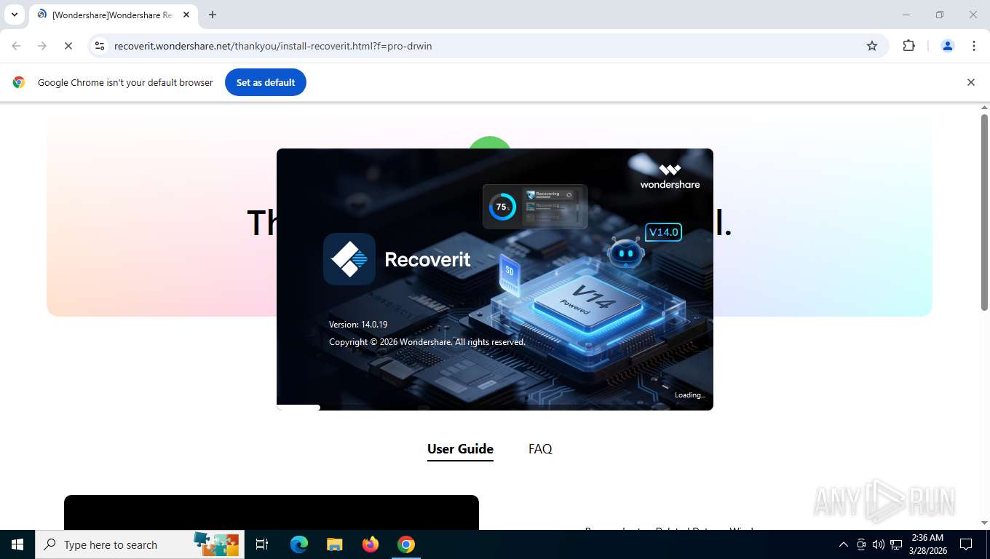Open the Chrome extensions puzzle icon

coord(908,46)
